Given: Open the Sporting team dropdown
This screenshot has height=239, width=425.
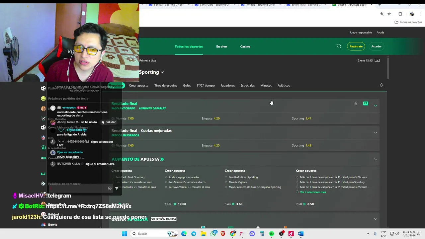Looking at the screenshot, I should (x=151, y=72).
